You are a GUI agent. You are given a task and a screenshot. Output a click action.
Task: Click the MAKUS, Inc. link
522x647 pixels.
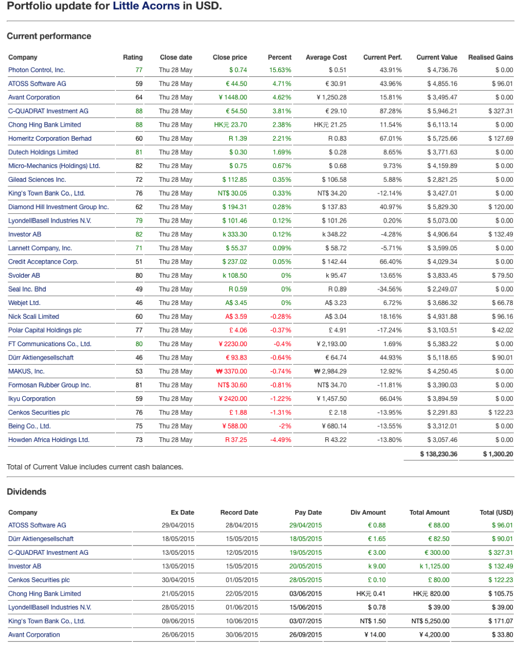point(26,371)
